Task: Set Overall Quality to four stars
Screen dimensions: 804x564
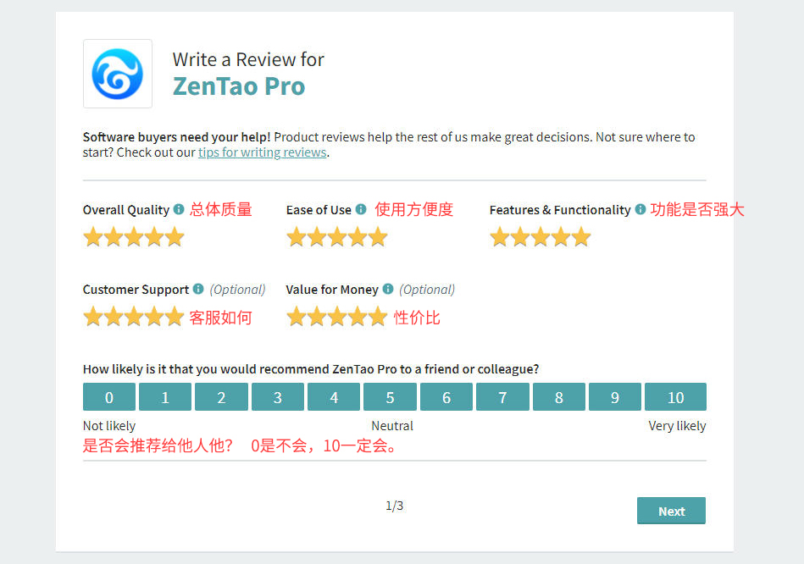Action: point(154,237)
